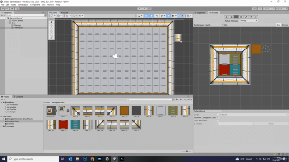Open the Active Tilemap dropdown

[248, 21]
